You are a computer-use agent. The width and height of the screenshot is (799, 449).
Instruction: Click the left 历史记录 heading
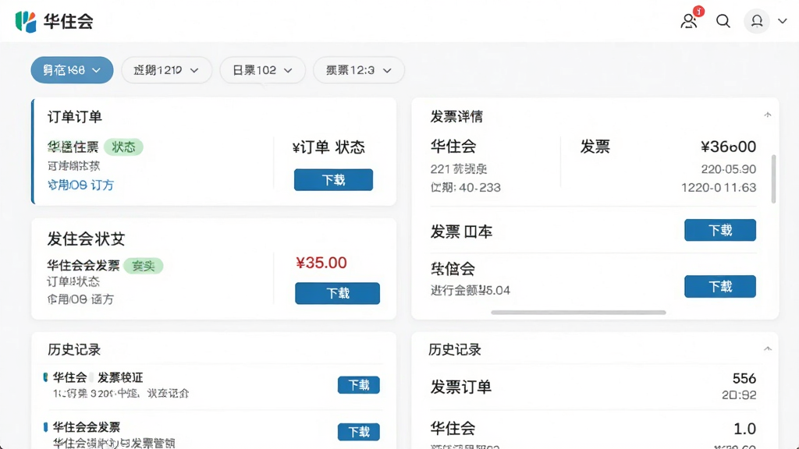(74, 349)
